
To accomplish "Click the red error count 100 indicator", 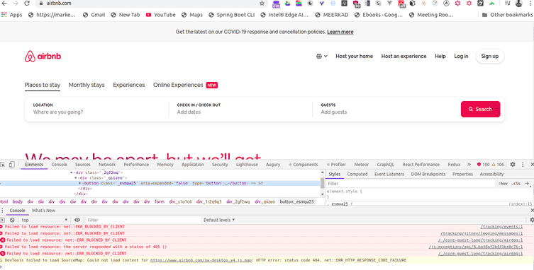I will 483,165.
